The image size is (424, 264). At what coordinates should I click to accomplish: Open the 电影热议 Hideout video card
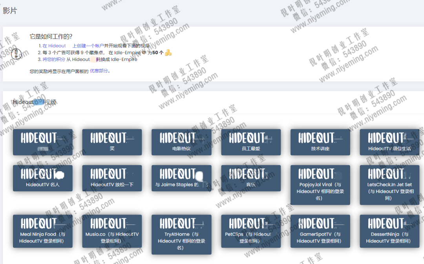pos(181,142)
